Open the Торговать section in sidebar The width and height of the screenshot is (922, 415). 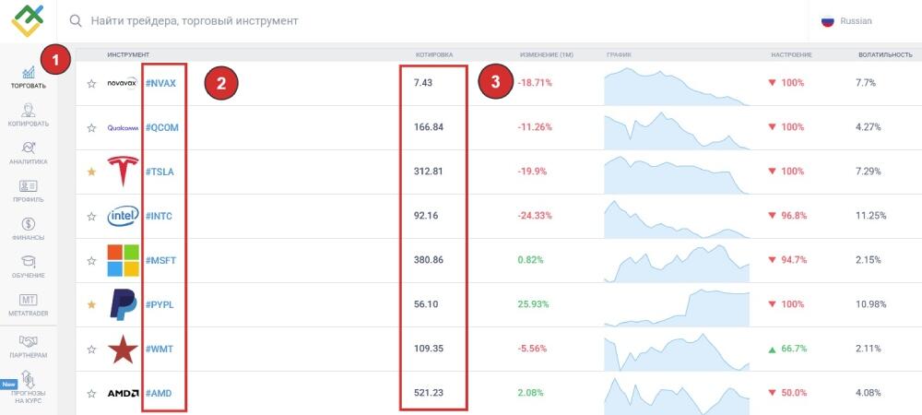[29, 77]
